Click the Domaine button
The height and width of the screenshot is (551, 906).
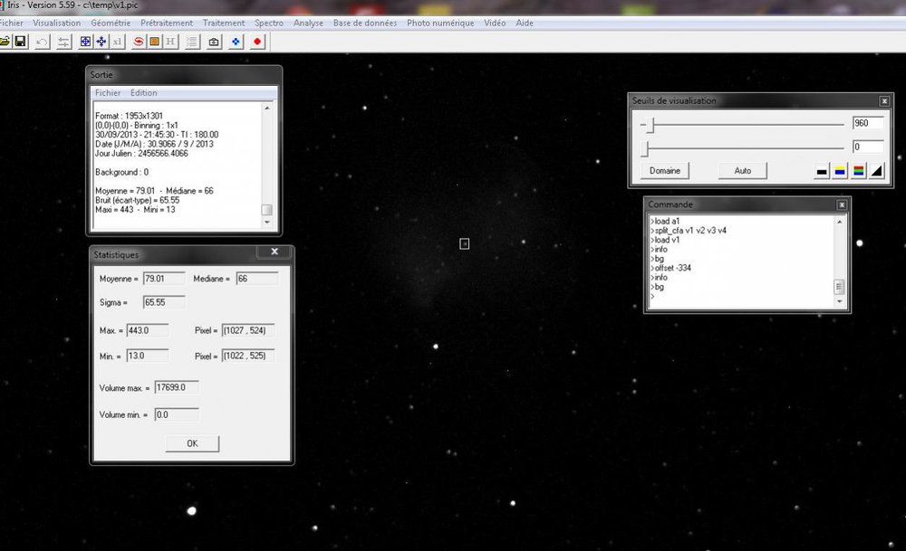click(x=664, y=171)
